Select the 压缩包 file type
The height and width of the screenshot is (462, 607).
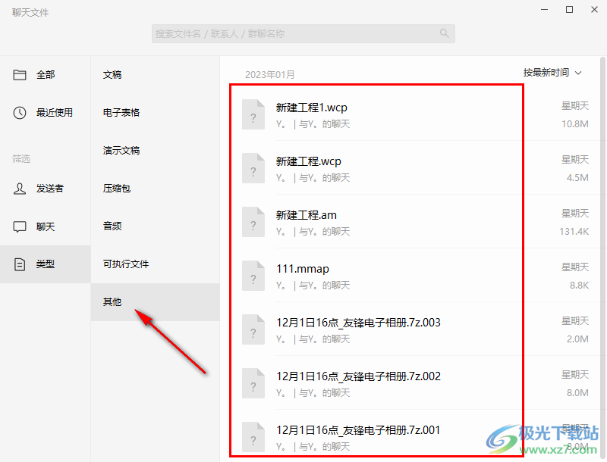pyautogui.click(x=114, y=189)
